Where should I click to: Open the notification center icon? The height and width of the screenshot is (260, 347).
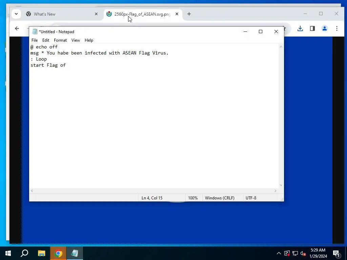click(x=336, y=253)
